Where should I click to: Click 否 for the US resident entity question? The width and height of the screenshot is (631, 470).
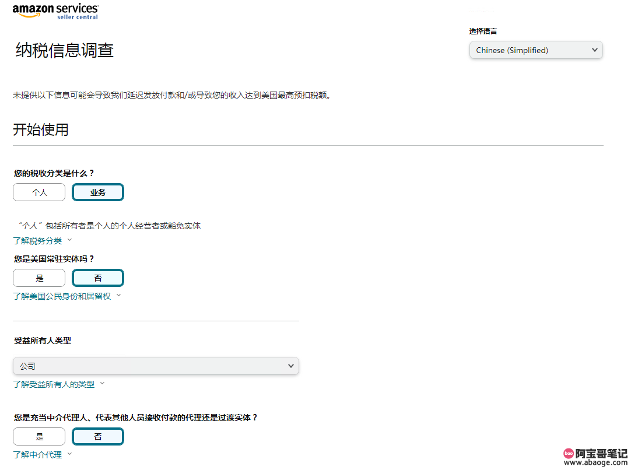[97, 278]
